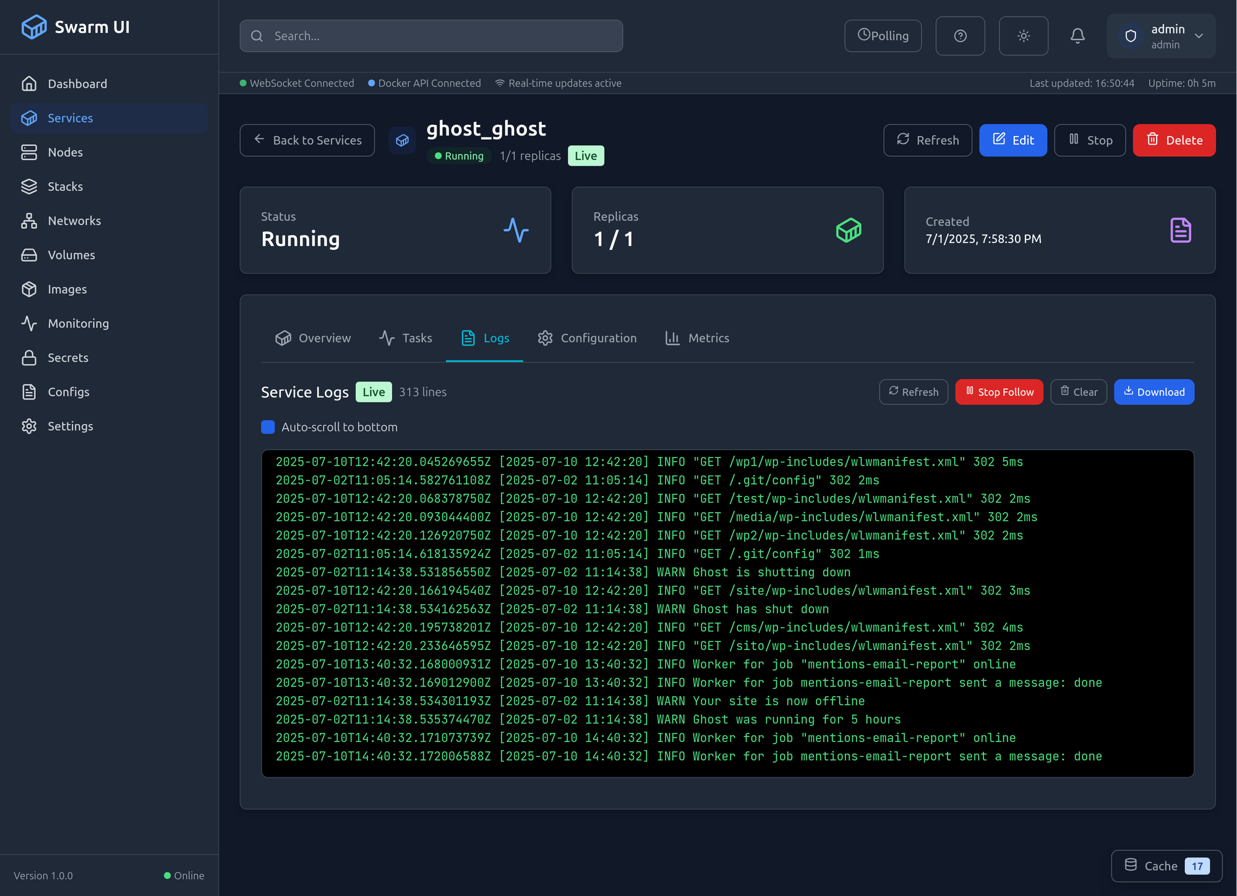Open the Metrics tab
Screen dimensions: 1237x896
[697, 338]
